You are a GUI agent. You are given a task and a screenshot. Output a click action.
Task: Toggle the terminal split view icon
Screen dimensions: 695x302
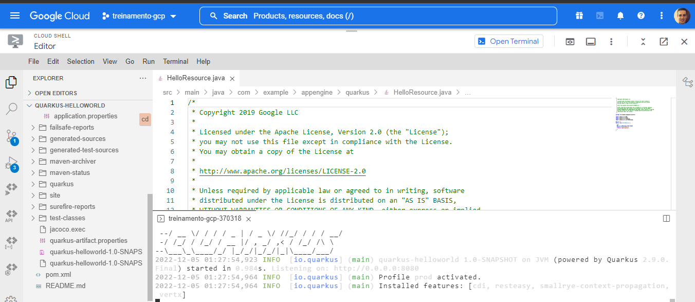click(x=666, y=218)
